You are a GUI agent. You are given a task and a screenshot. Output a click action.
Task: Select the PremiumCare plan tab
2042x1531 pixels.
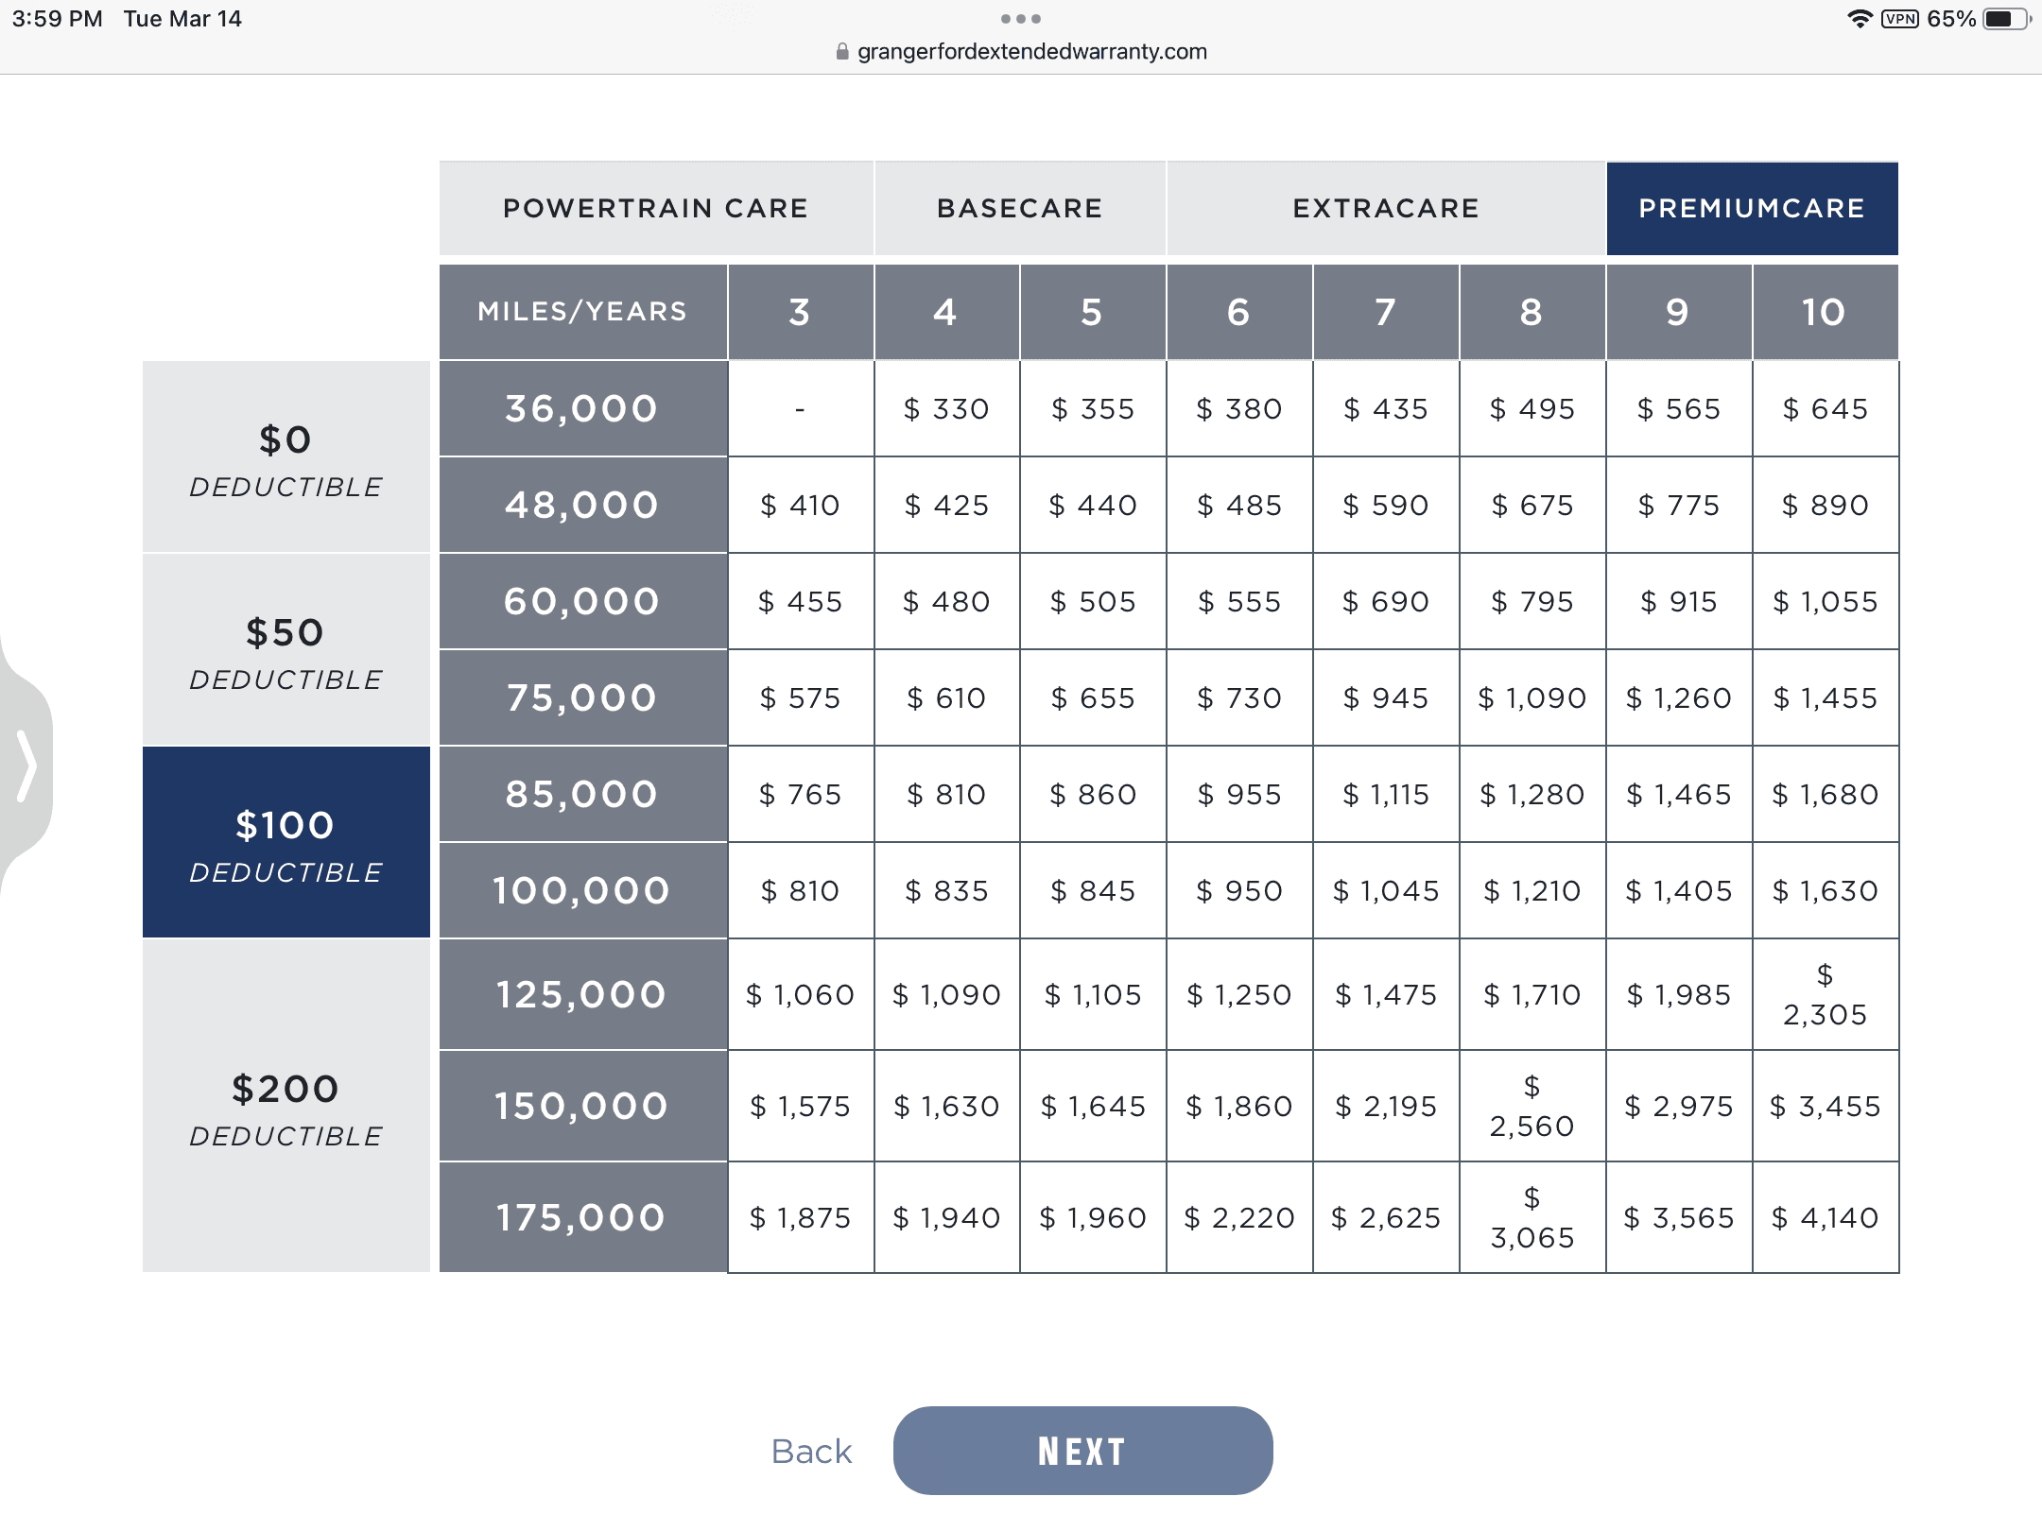click(x=1753, y=208)
